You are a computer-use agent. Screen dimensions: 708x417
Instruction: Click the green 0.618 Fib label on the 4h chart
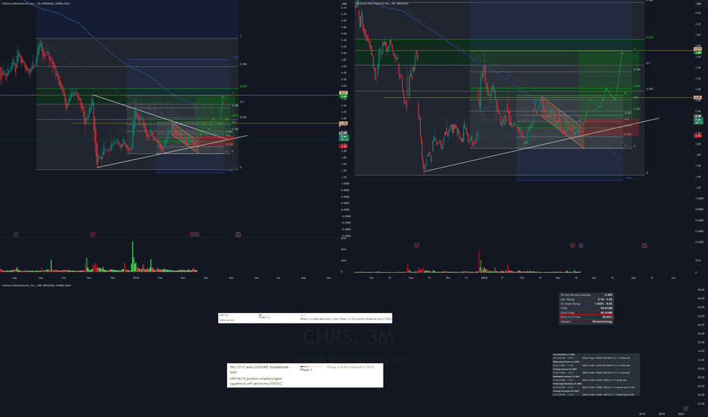[650, 37]
